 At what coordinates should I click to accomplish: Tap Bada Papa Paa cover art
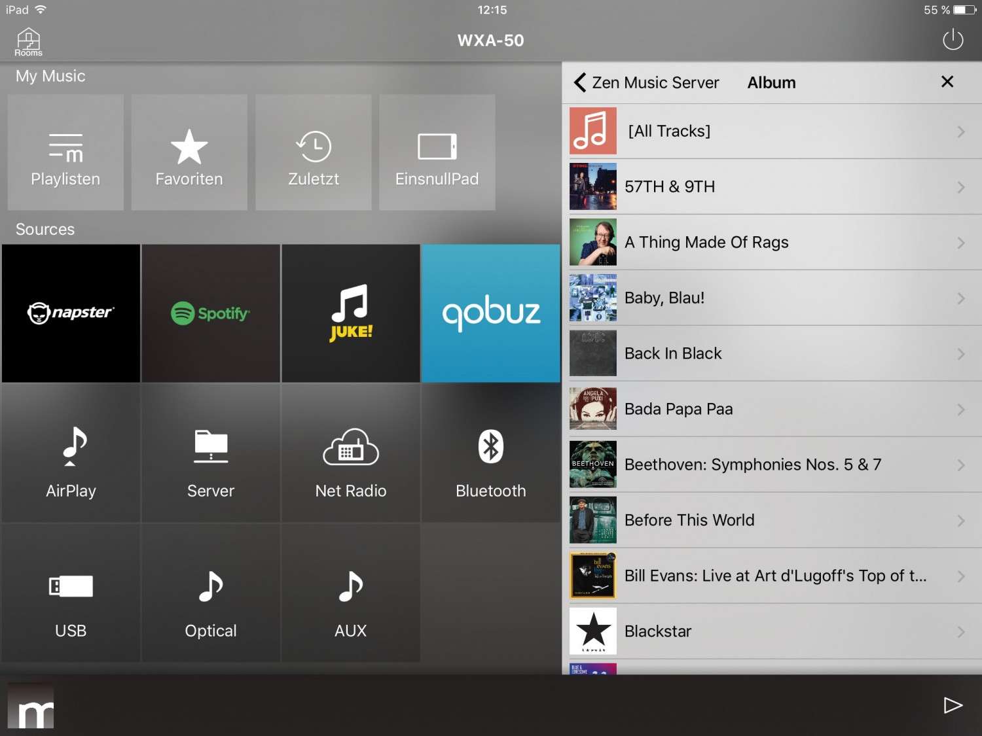(x=593, y=409)
